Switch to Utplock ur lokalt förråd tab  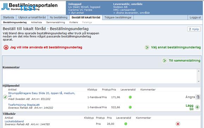point(32,17)
